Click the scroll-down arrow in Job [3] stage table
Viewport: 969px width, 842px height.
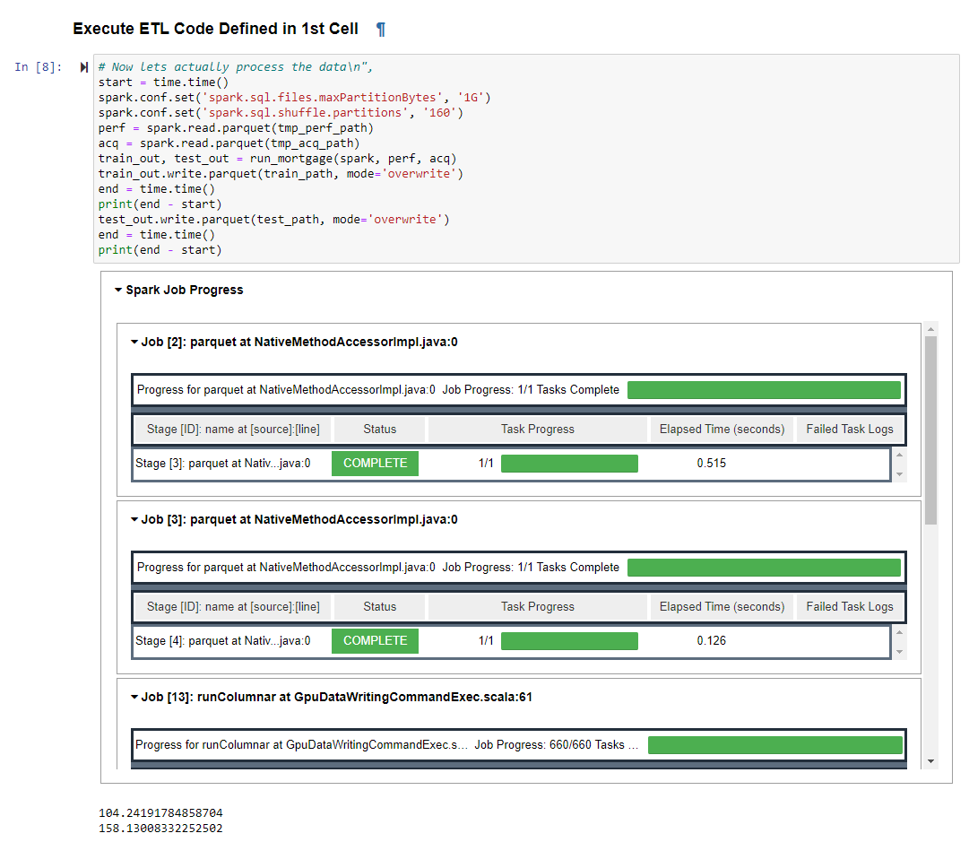pyautogui.click(x=899, y=653)
